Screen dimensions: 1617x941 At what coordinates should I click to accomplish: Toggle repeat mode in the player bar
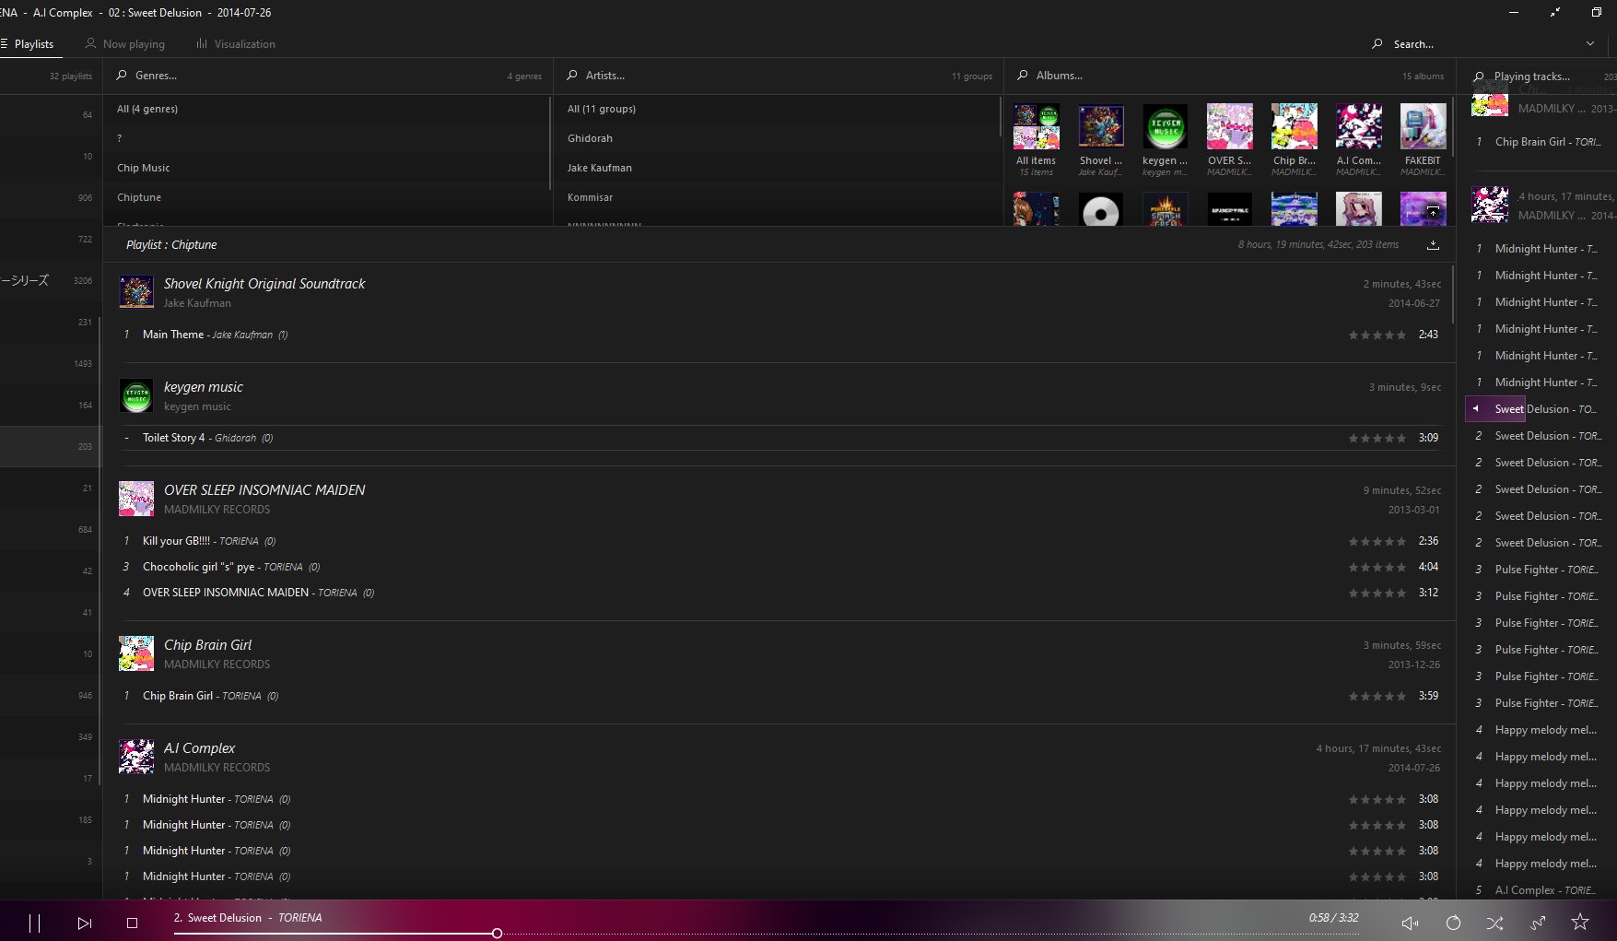[1453, 923]
